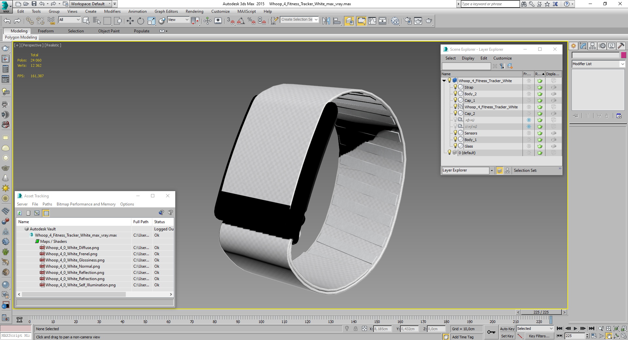Screen dimensions: 628x340
Task: Open Bitmap Performance and Memory menu
Action: (x=86, y=204)
